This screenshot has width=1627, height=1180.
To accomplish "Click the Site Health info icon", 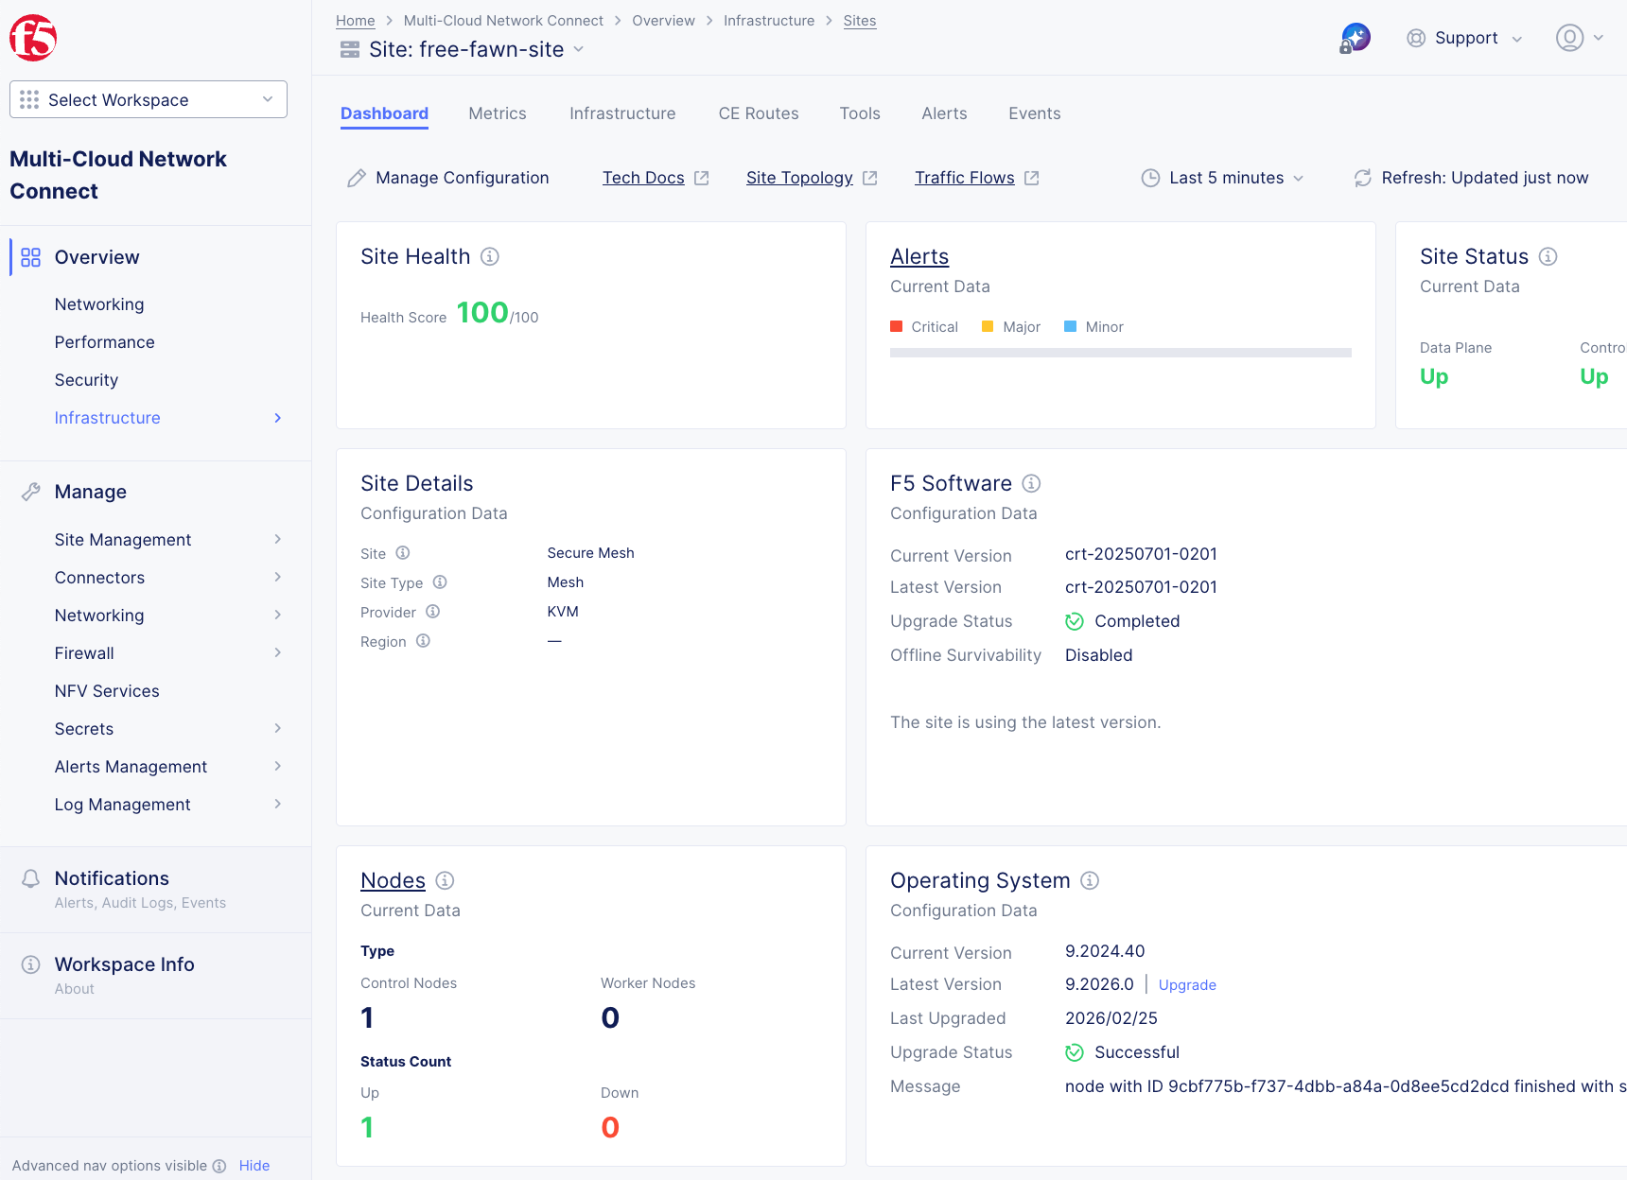I will point(490,256).
